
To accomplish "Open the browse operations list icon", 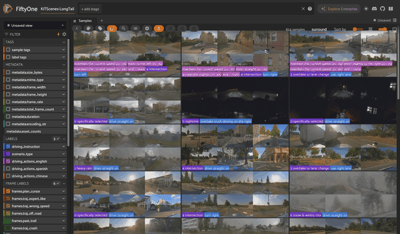I will pos(135,28).
